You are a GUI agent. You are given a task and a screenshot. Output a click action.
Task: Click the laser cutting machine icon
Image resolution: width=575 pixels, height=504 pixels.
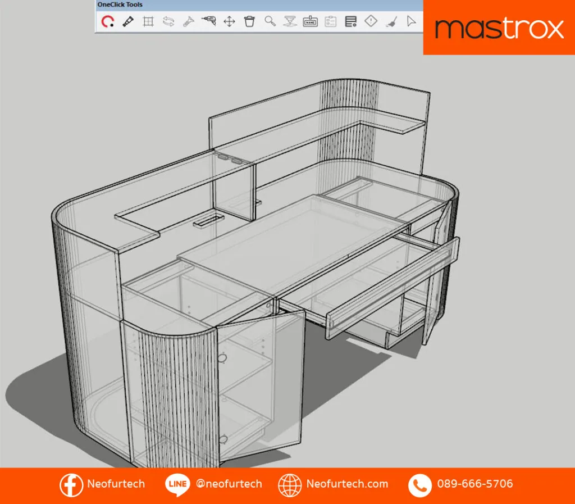click(x=290, y=22)
